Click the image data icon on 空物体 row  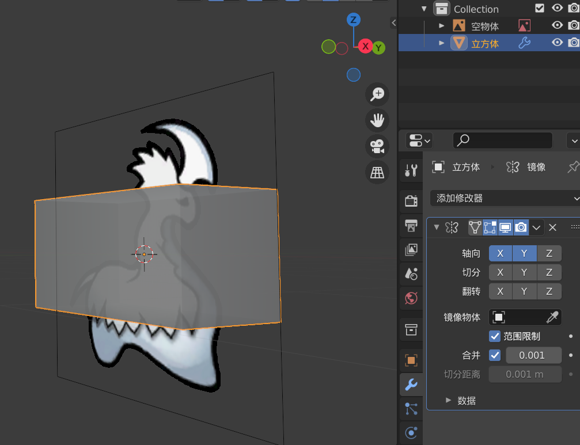click(x=524, y=25)
